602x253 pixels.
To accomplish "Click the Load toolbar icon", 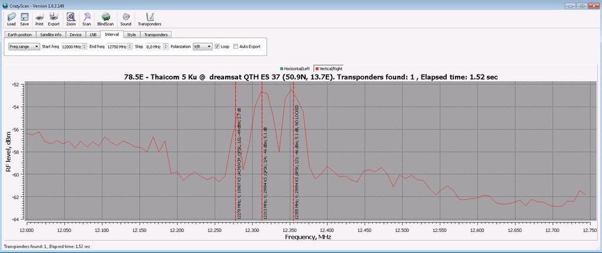I will (x=11, y=19).
